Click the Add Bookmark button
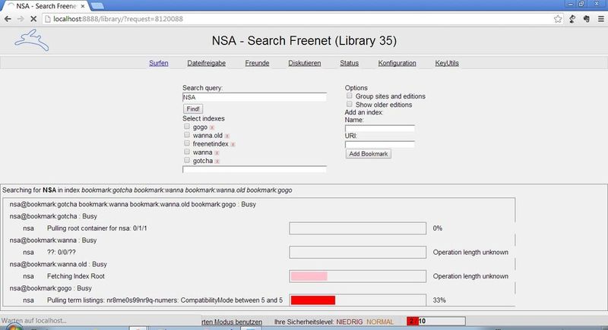This screenshot has height=330, width=608. [369, 154]
